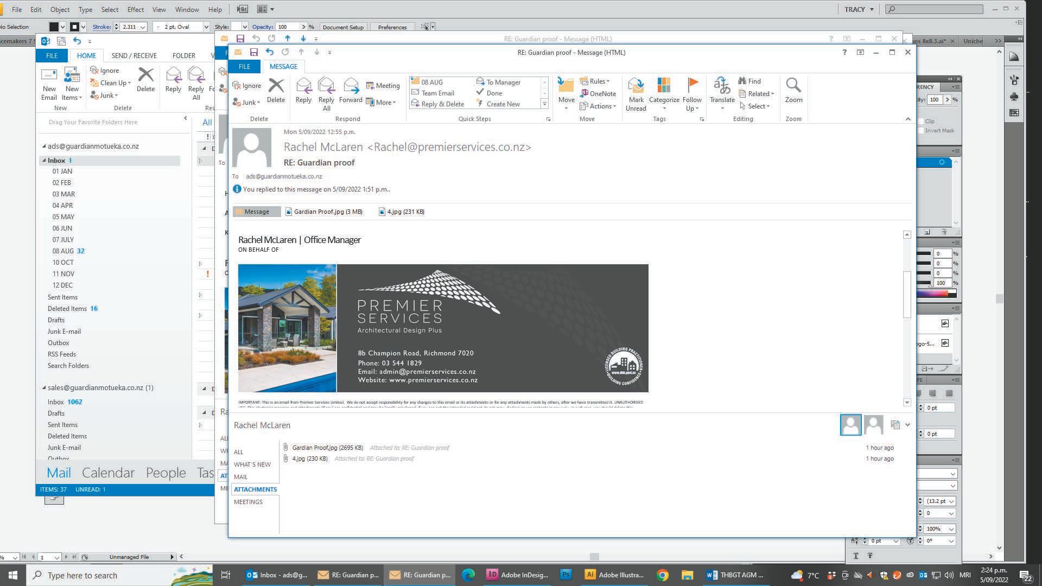The image size is (1042, 586).
Task: Enable the Invert Mask checkbox
Action: (921, 130)
